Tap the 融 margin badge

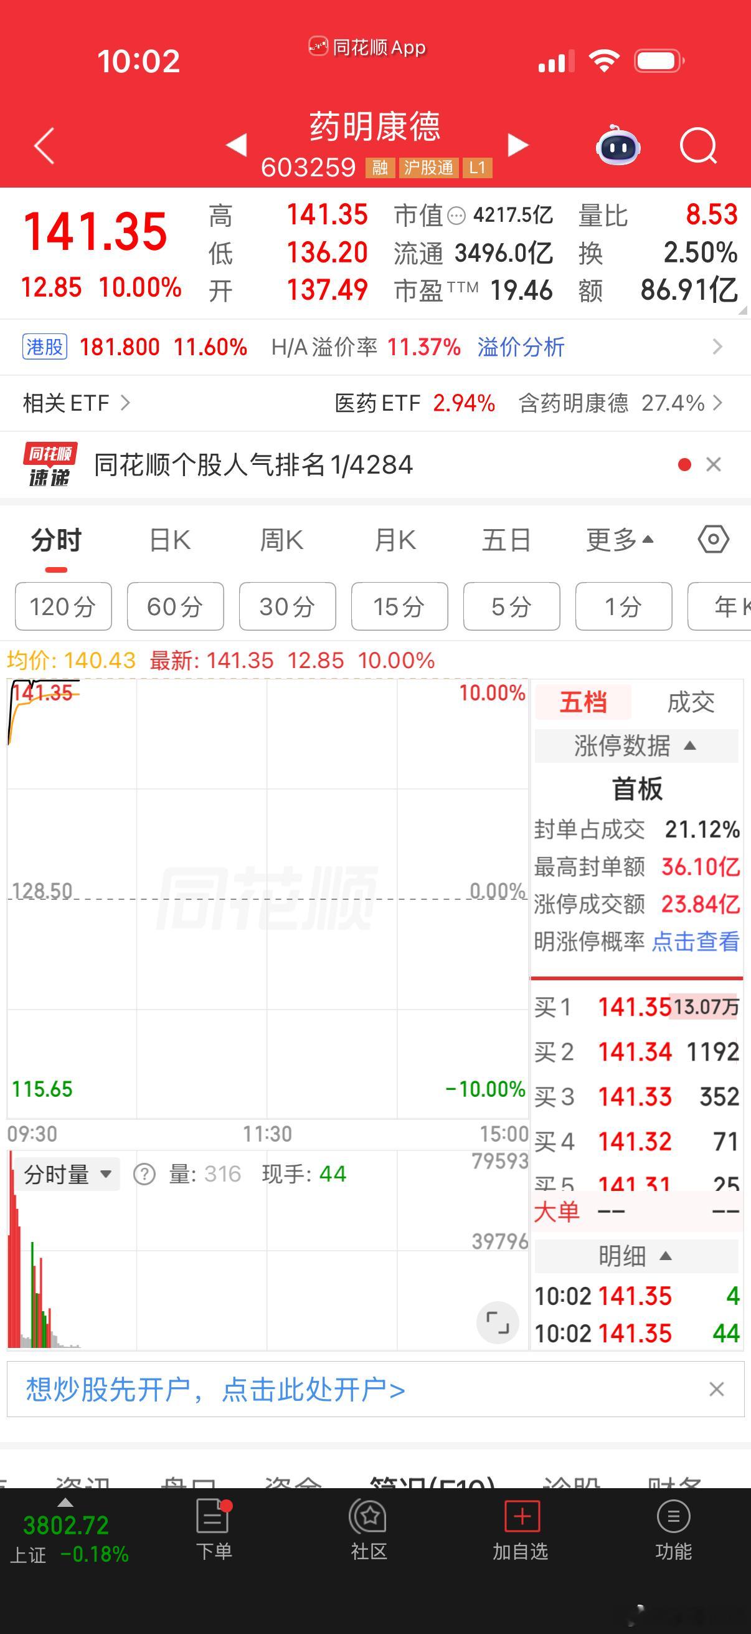(x=380, y=168)
